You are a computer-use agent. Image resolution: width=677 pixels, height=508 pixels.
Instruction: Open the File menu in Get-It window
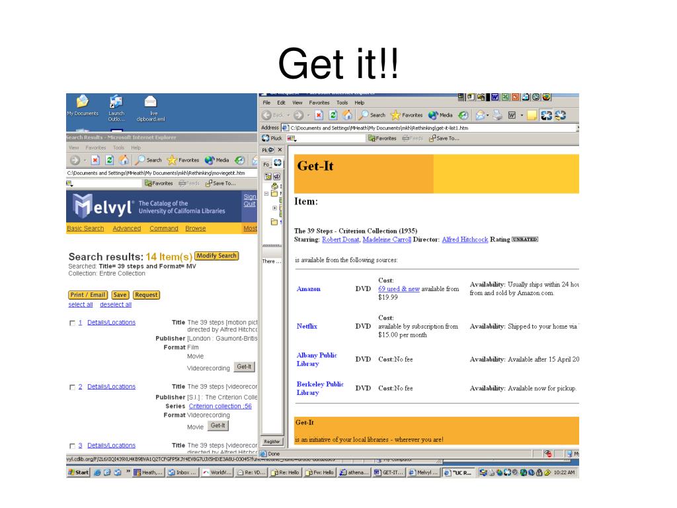266,103
